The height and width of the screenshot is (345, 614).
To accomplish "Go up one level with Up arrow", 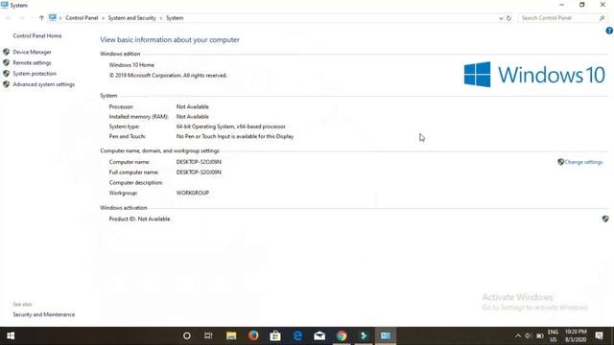I will click(x=41, y=18).
